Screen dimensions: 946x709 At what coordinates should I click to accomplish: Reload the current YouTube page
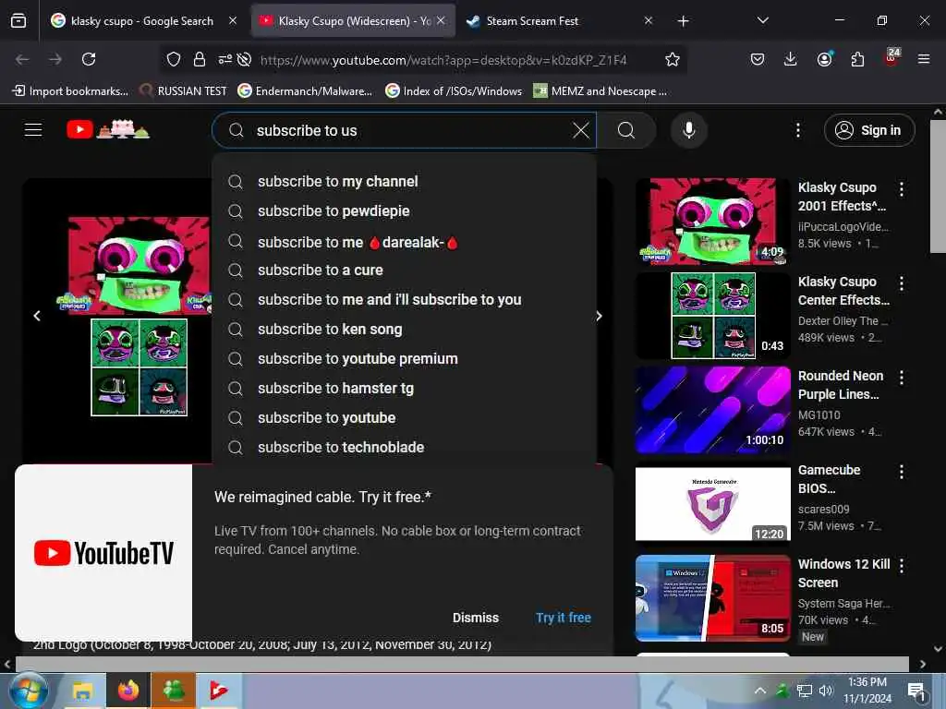point(89,59)
